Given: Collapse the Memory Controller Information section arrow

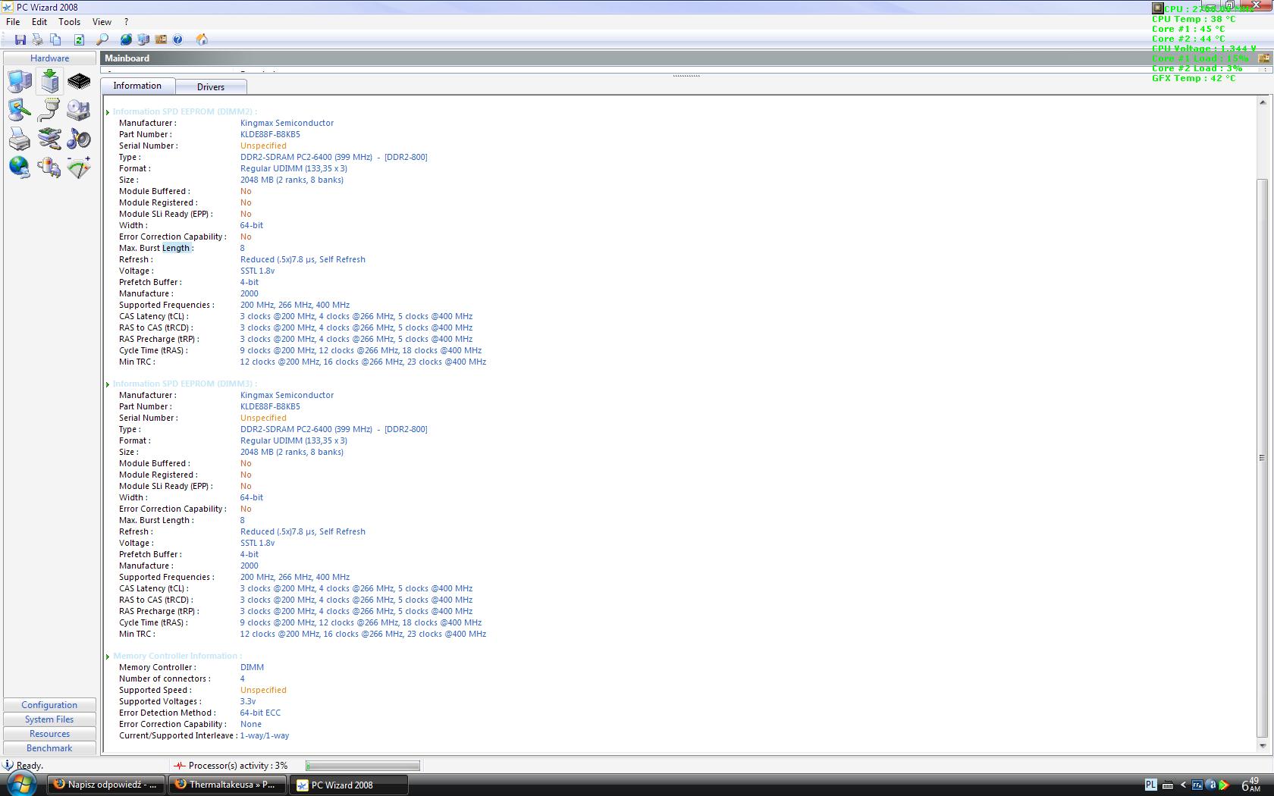Looking at the screenshot, I should point(108,657).
